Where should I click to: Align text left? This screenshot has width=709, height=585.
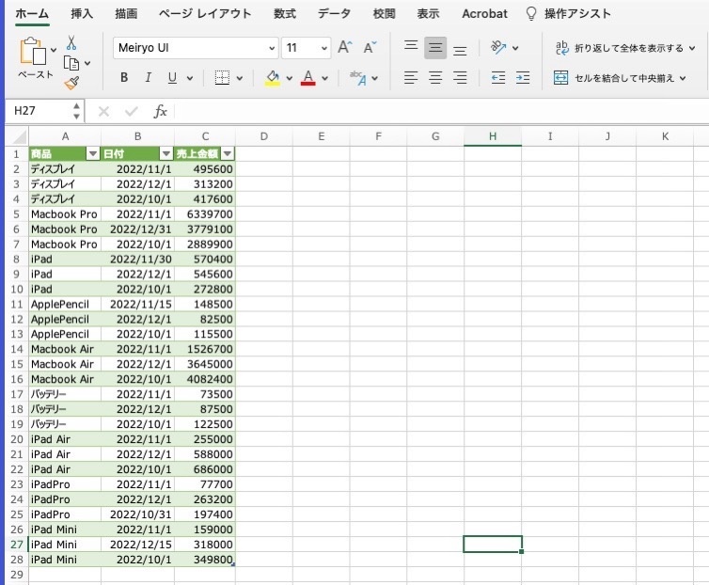411,78
